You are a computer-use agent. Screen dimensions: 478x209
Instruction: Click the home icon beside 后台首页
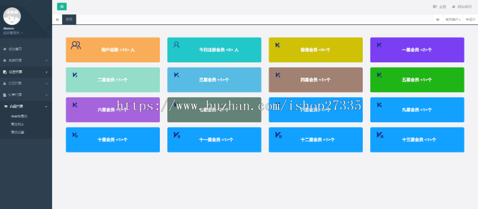tap(5, 49)
